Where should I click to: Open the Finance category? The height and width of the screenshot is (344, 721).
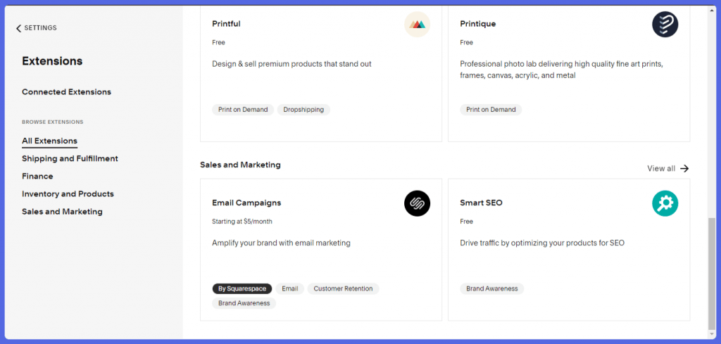[37, 177]
